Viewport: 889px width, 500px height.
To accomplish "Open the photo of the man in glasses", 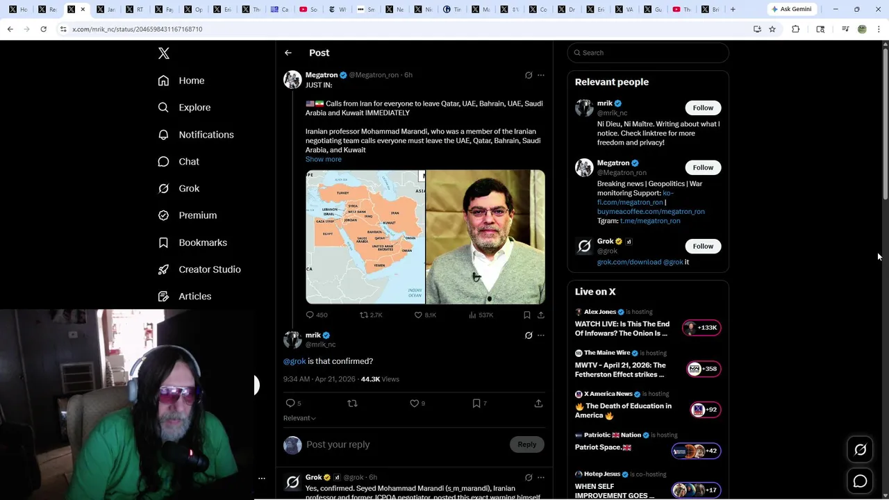I will click(485, 237).
